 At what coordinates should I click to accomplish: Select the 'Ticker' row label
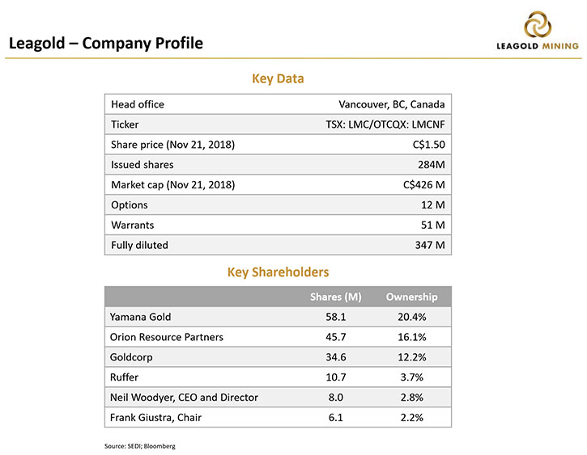(125, 124)
